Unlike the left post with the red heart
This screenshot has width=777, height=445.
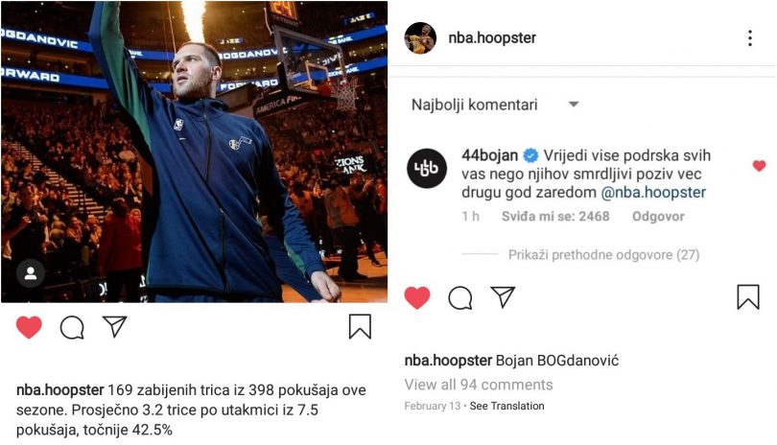click(x=29, y=327)
